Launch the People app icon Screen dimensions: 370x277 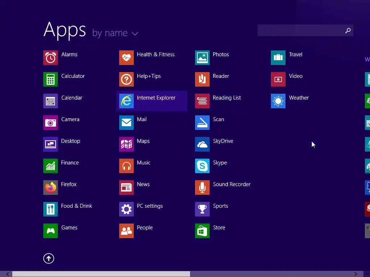tap(126, 231)
